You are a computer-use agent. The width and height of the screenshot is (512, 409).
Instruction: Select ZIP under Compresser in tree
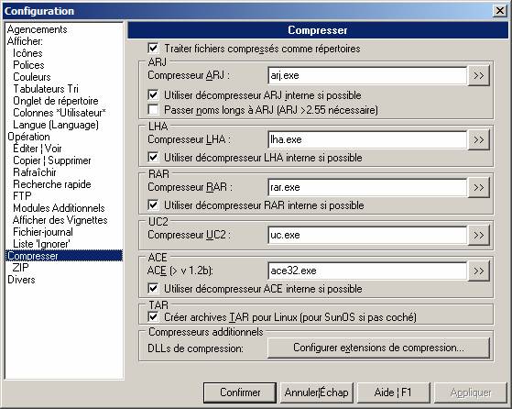[20, 268]
